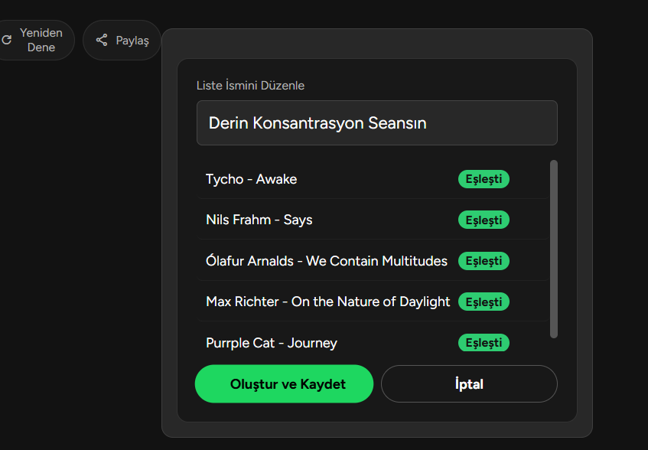The height and width of the screenshot is (450, 648).
Task: Click Eşleşti badge for Purrple Cat - Journey
Action: click(x=484, y=343)
